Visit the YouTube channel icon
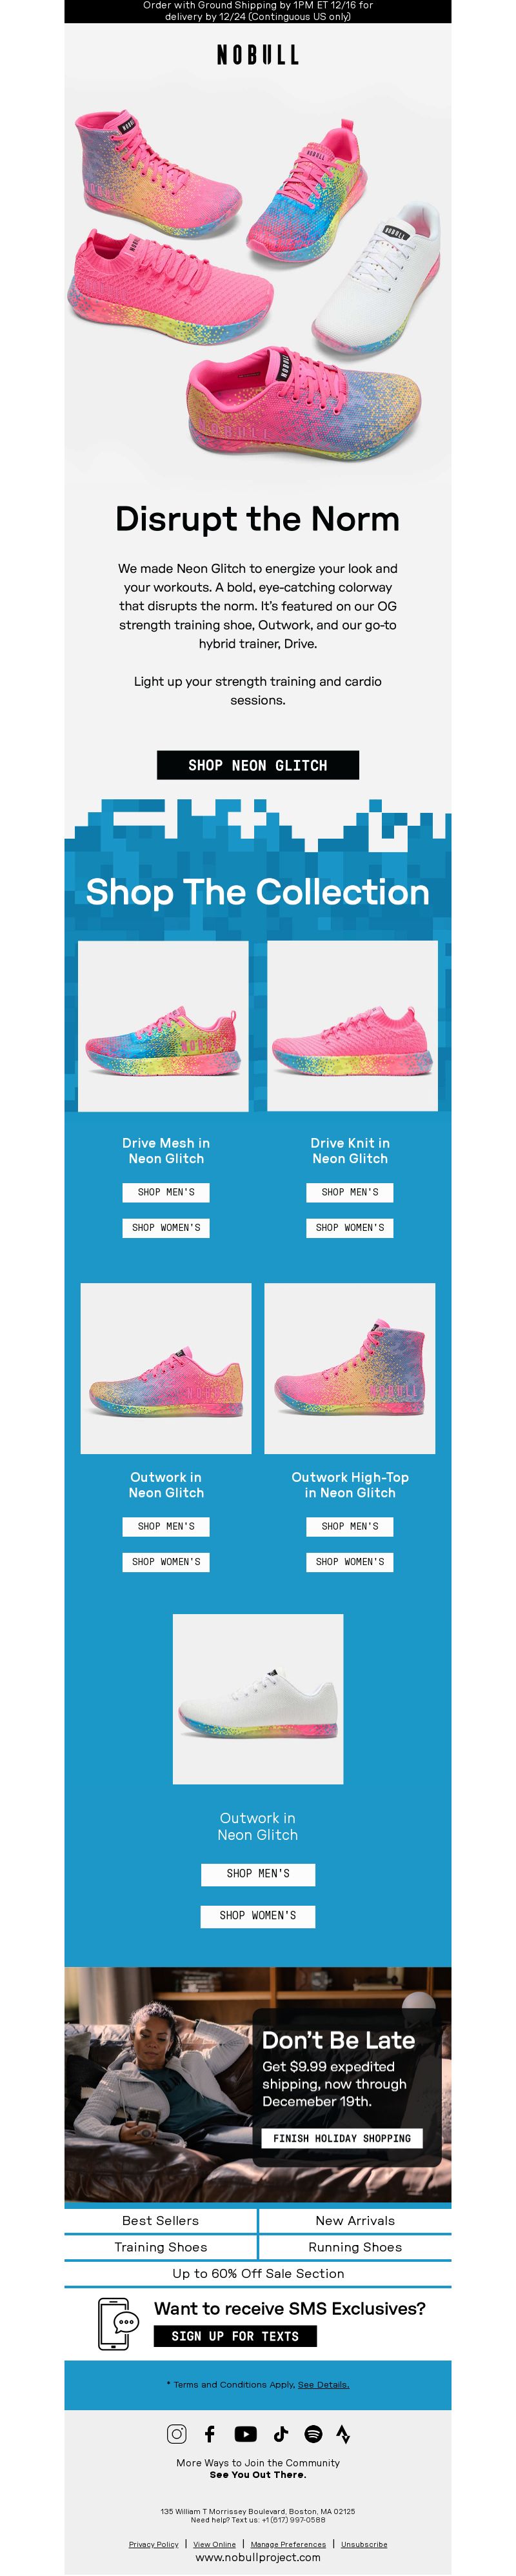 [x=245, y=2434]
